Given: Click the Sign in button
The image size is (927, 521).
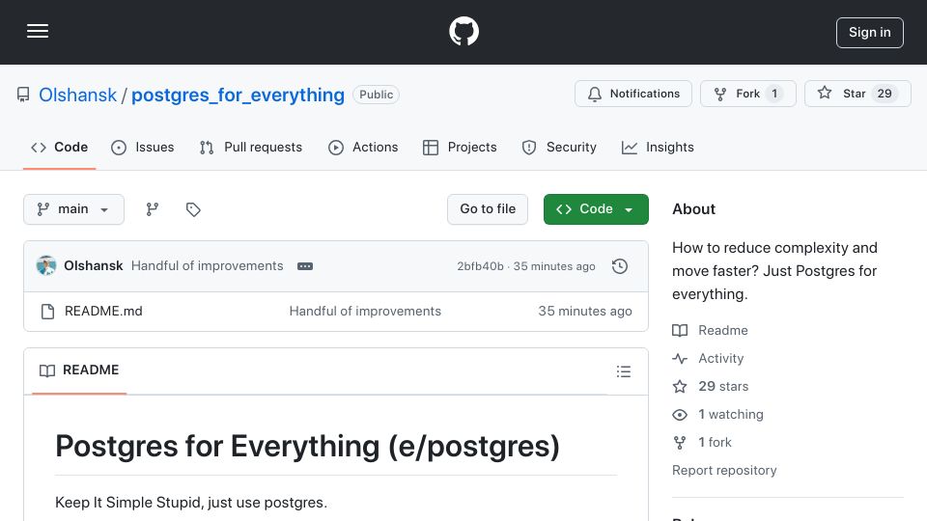Looking at the screenshot, I should click(870, 33).
